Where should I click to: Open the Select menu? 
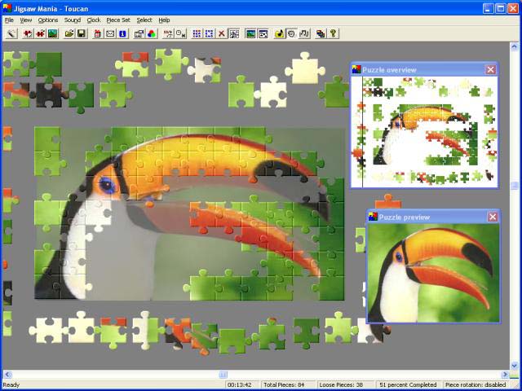click(x=144, y=20)
